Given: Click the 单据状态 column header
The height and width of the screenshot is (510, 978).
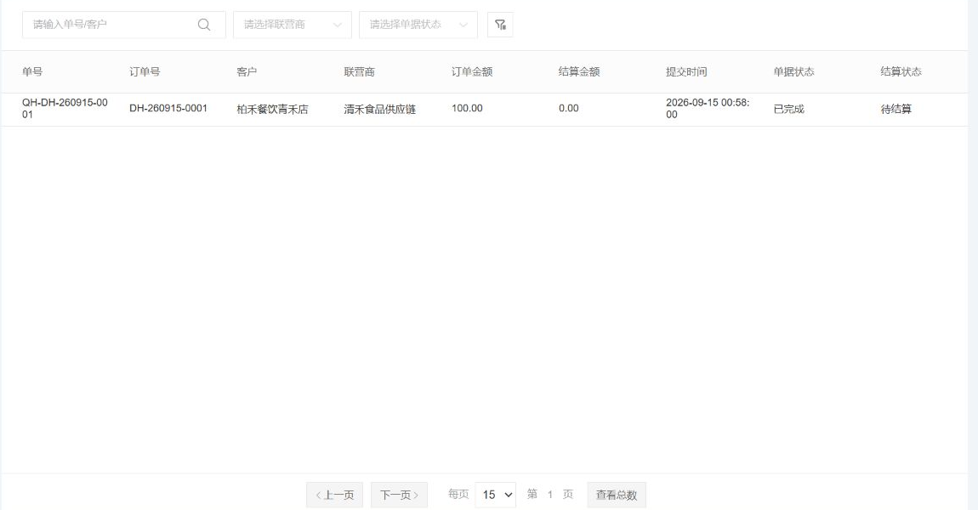Looking at the screenshot, I should (794, 71).
